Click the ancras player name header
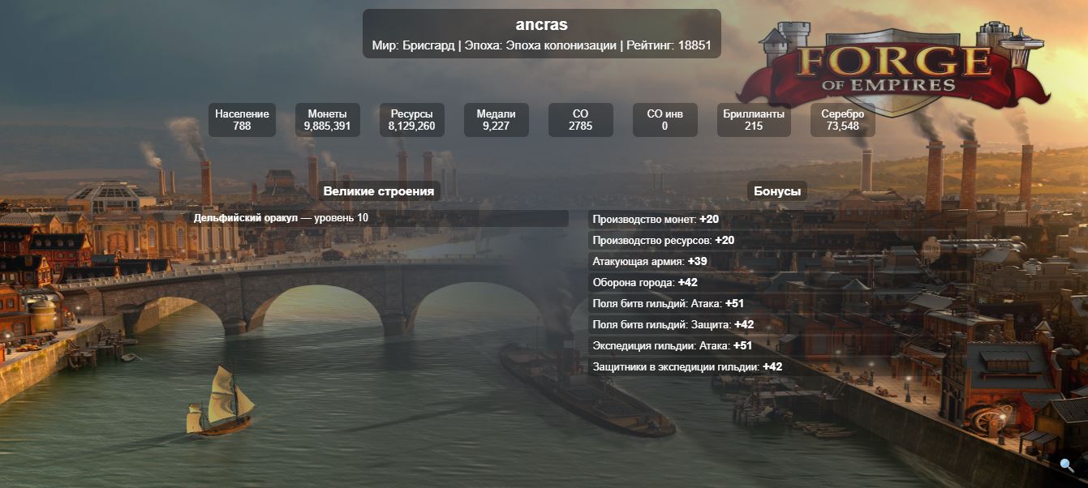1088x488 pixels. 541,25
